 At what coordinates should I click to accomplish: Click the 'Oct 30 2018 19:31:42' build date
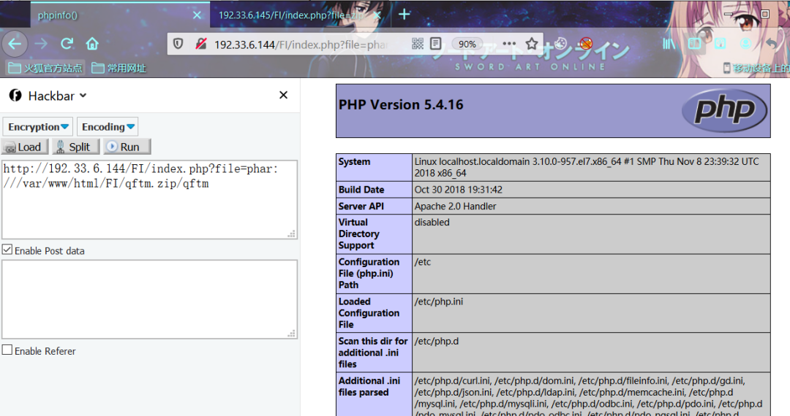(459, 190)
